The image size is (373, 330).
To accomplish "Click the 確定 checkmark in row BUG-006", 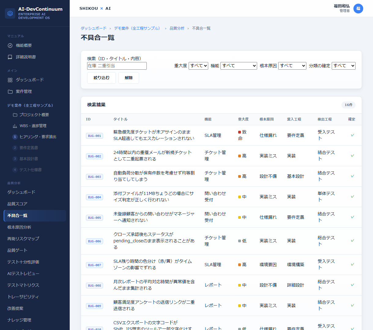I will click(352, 240).
